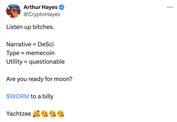Viewport: 177px width, 122px height.
Task: Click the first kissing face emoji
Action: [x=44, y=114]
